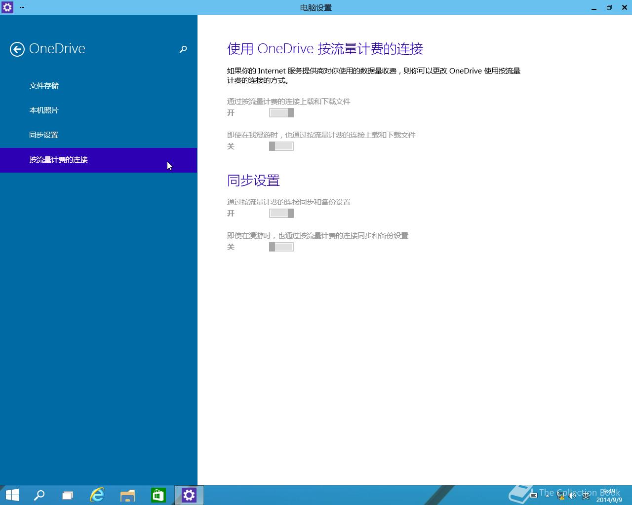Open the search magnifier in OneDrive panel
The image size is (632, 505).
point(183,49)
